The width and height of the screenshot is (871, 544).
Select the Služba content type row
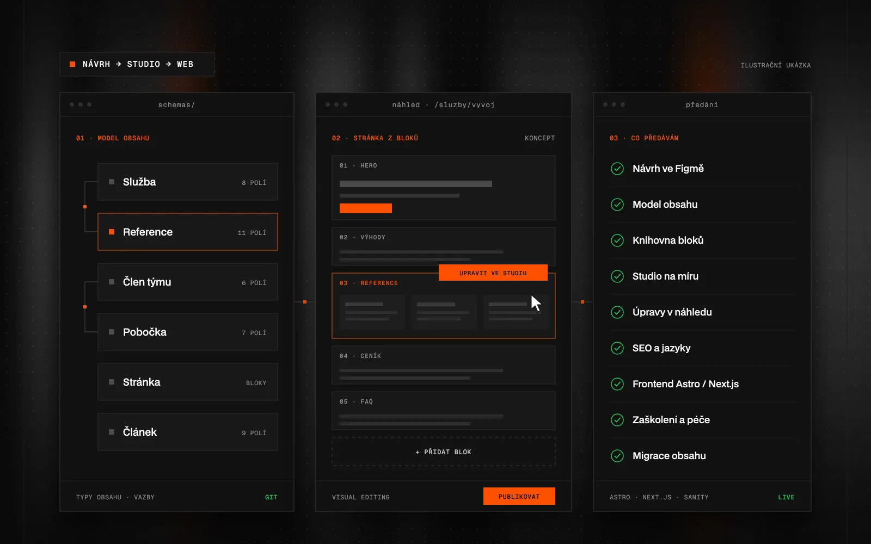tap(188, 182)
